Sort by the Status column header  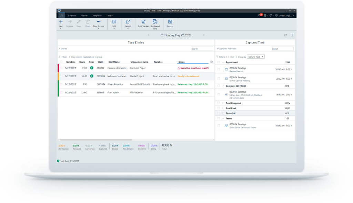click(181, 62)
